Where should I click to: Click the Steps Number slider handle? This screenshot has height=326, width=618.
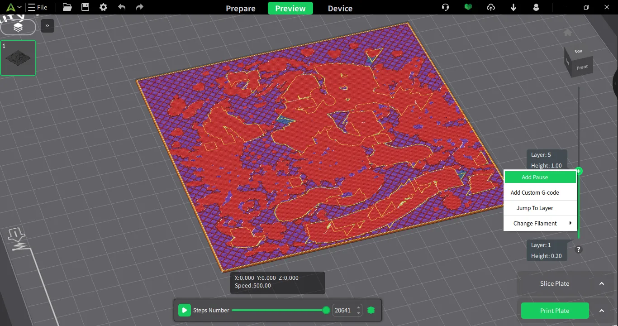coord(326,310)
